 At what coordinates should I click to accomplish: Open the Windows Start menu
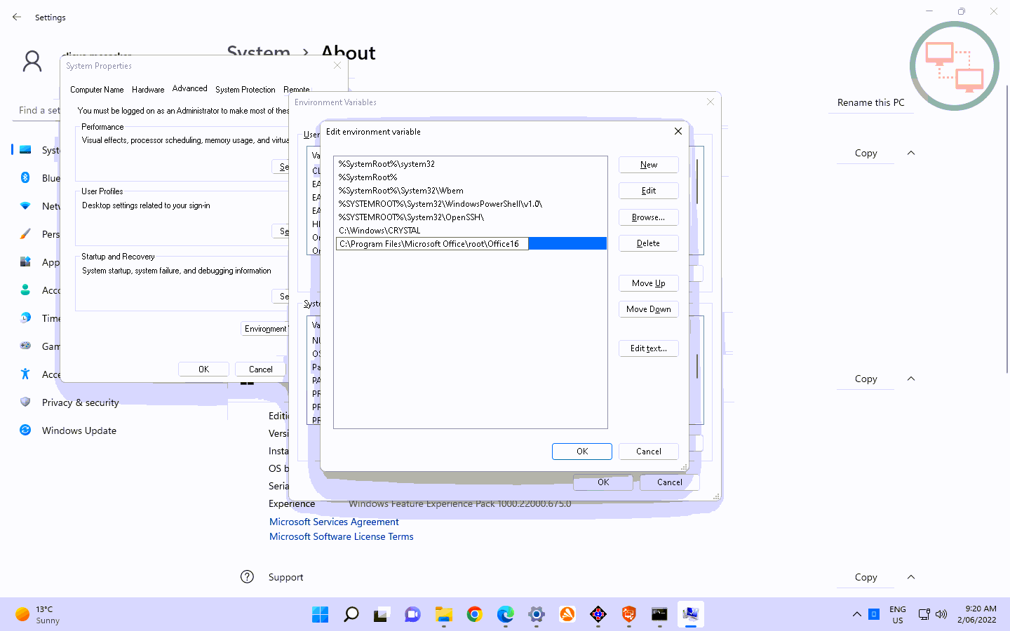pyautogui.click(x=320, y=615)
